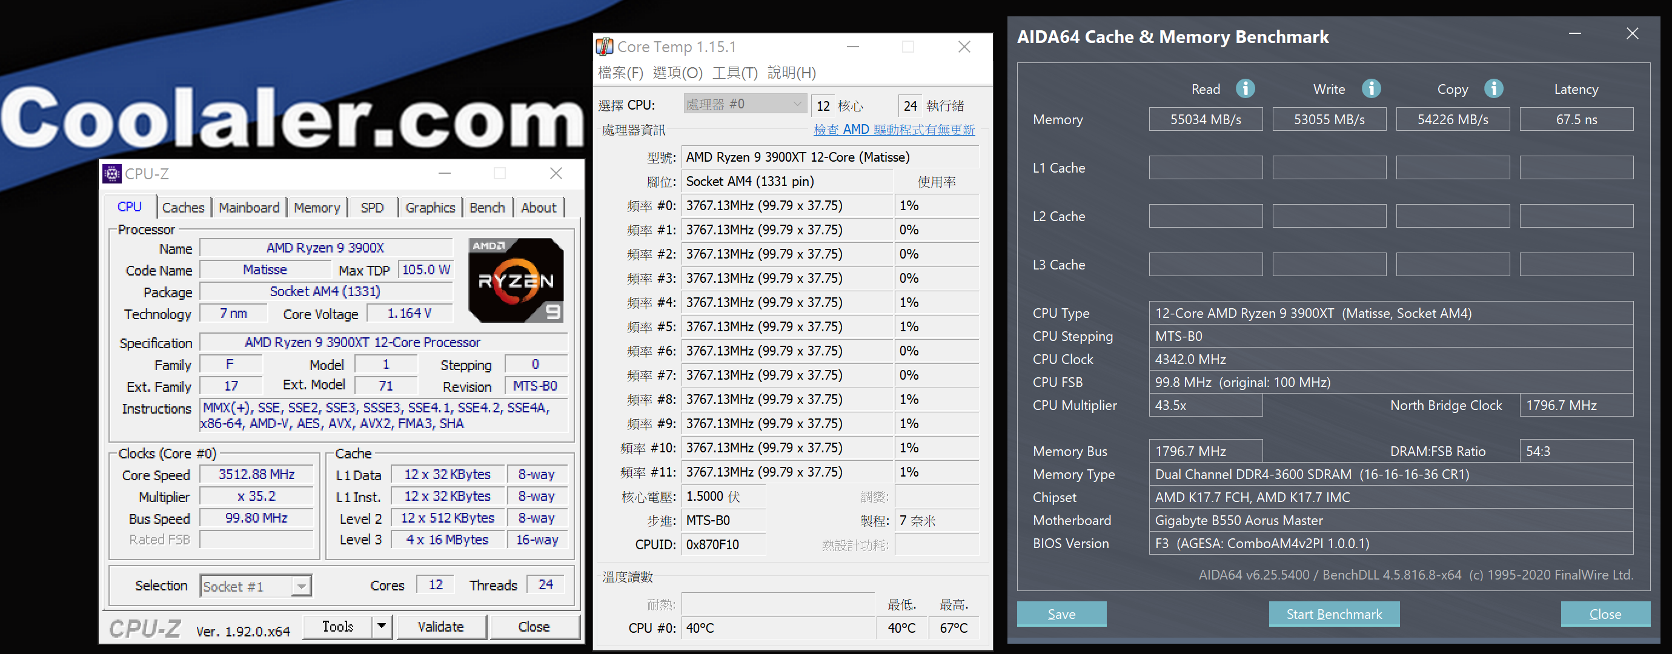The height and width of the screenshot is (654, 1672).
Task: Click the DRAM:FSB Ratio 54:3 value
Action: point(1576,452)
